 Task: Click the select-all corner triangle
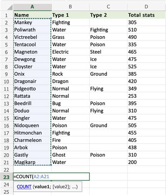click(x=10, y=7)
